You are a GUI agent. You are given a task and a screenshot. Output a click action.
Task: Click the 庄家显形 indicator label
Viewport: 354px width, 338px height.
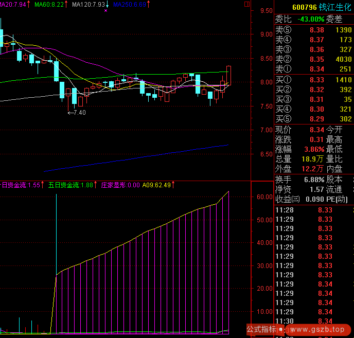tap(120, 185)
